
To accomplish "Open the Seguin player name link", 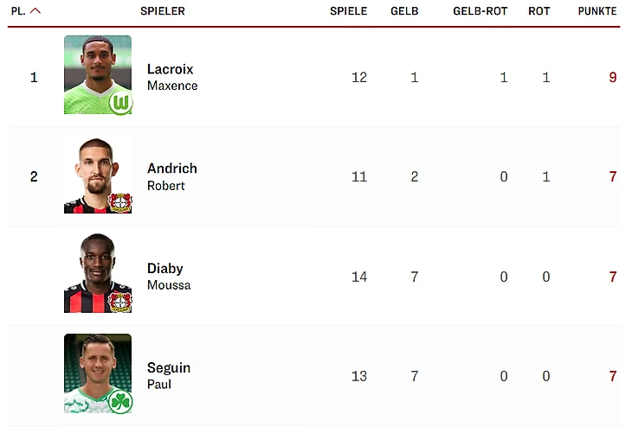I will (x=169, y=368).
